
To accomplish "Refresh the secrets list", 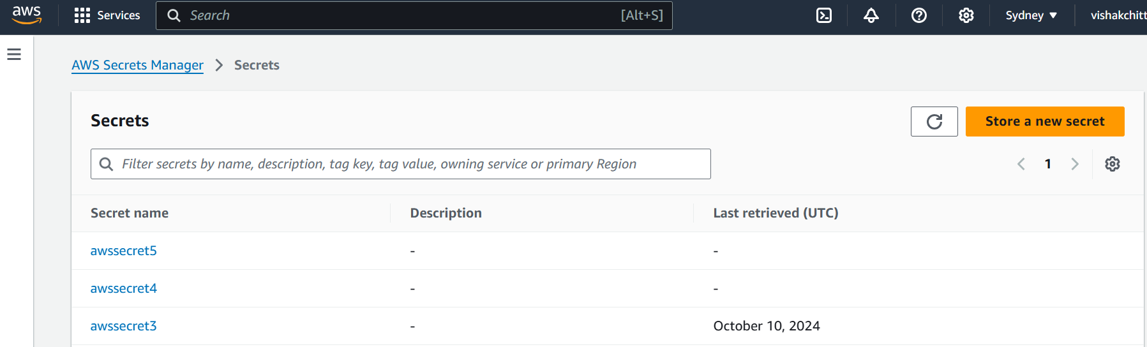I will tap(934, 121).
